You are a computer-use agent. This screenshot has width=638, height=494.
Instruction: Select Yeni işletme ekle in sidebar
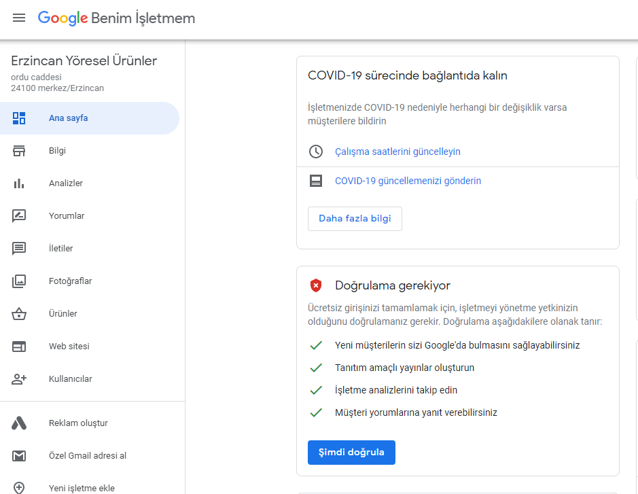click(82, 487)
